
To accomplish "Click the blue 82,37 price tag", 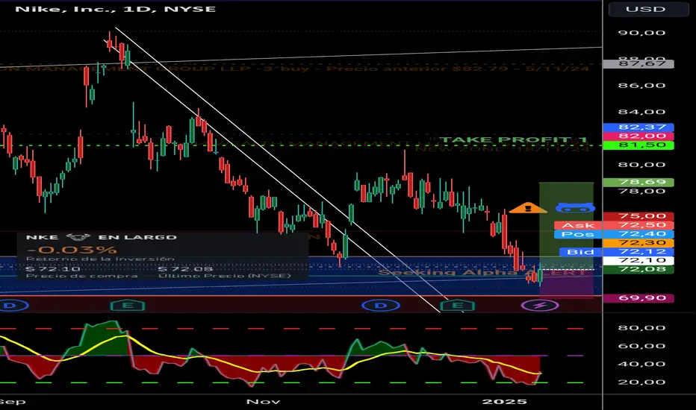I will 638,127.
